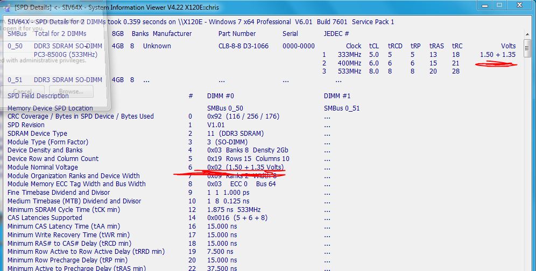Click the tCL column label

[x=374, y=46]
